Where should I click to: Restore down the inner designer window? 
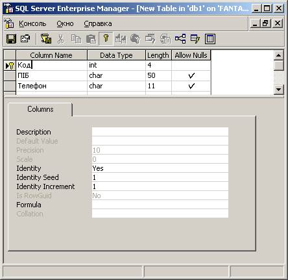[265, 23]
